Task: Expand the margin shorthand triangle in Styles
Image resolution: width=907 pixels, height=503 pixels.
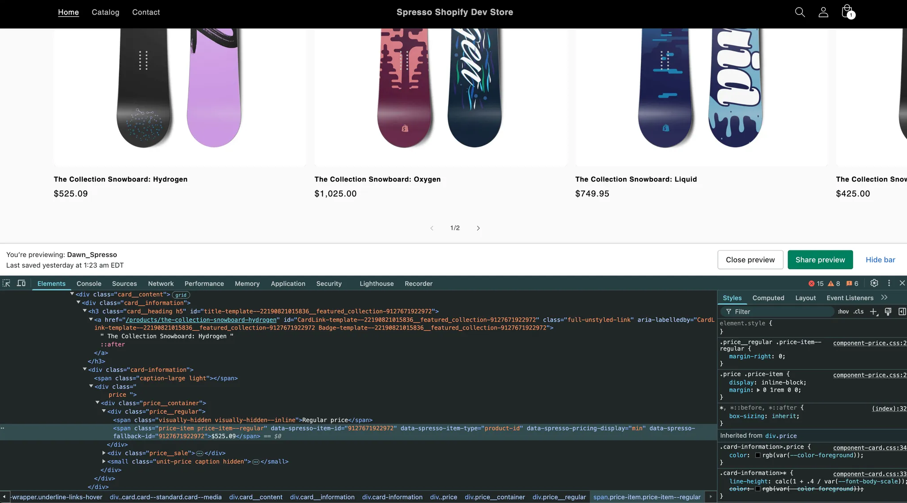Action: point(758,390)
